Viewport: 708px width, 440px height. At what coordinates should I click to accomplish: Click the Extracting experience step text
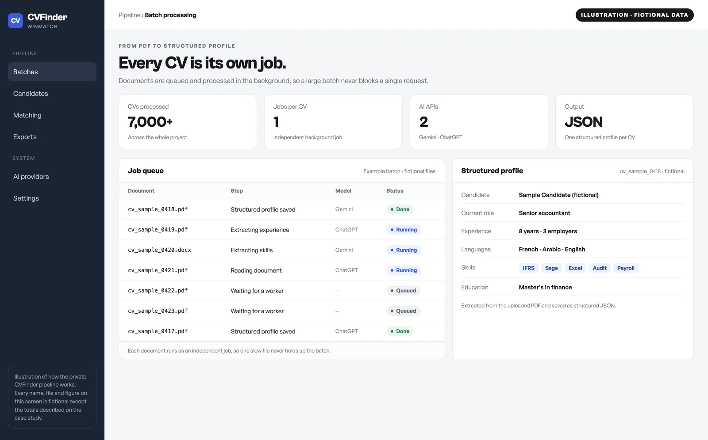pyautogui.click(x=260, y=230)
